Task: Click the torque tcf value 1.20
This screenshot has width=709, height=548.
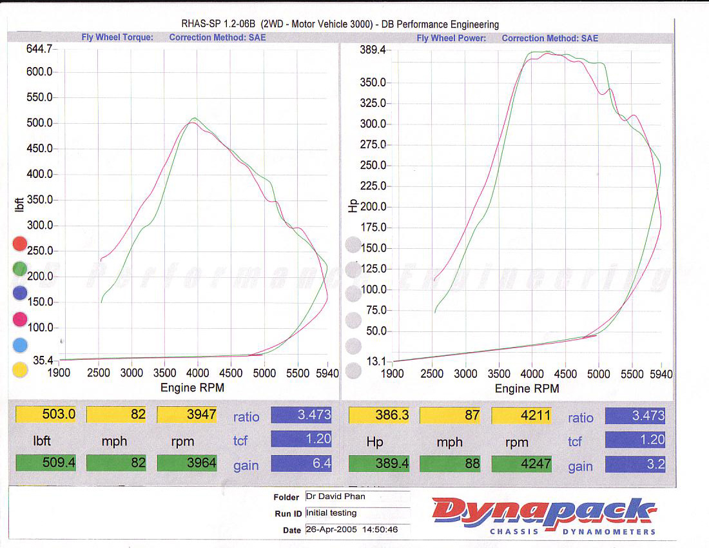Action: (x=301, y=439)
